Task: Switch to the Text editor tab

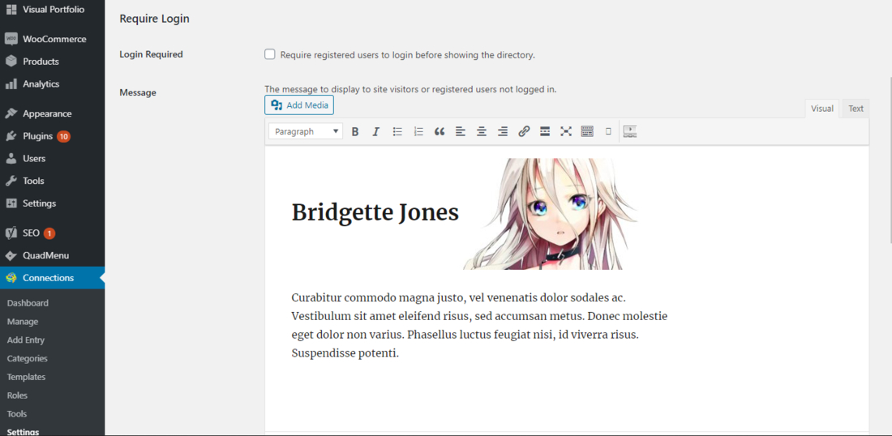Action: pos(856,109)
